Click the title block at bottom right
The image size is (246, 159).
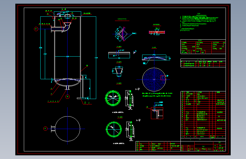click(203, 146)
